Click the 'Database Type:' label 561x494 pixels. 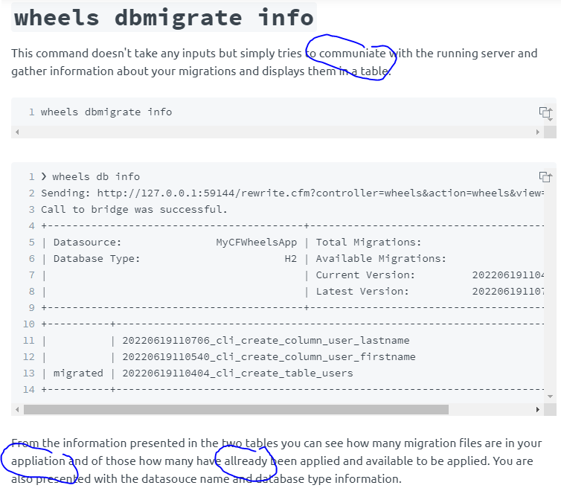point(97,259)
